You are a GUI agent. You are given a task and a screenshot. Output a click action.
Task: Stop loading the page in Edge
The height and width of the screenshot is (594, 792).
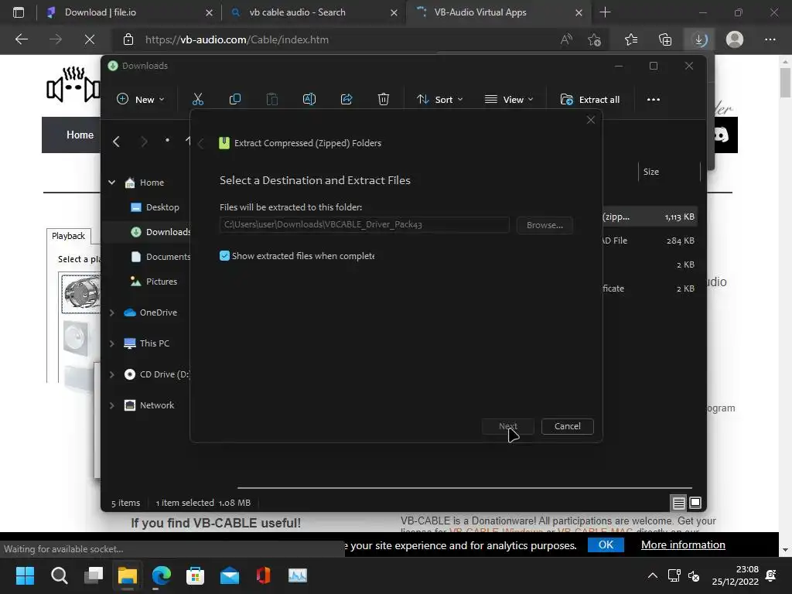click(90, 39)
